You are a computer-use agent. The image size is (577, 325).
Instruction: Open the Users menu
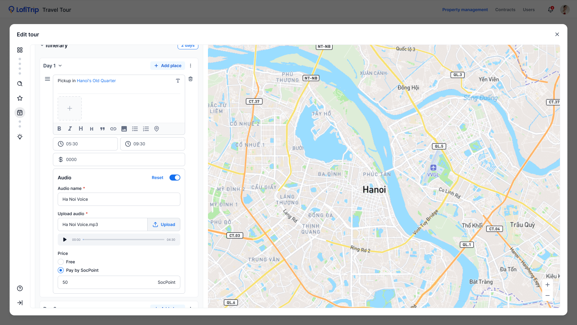pos(529,10)
